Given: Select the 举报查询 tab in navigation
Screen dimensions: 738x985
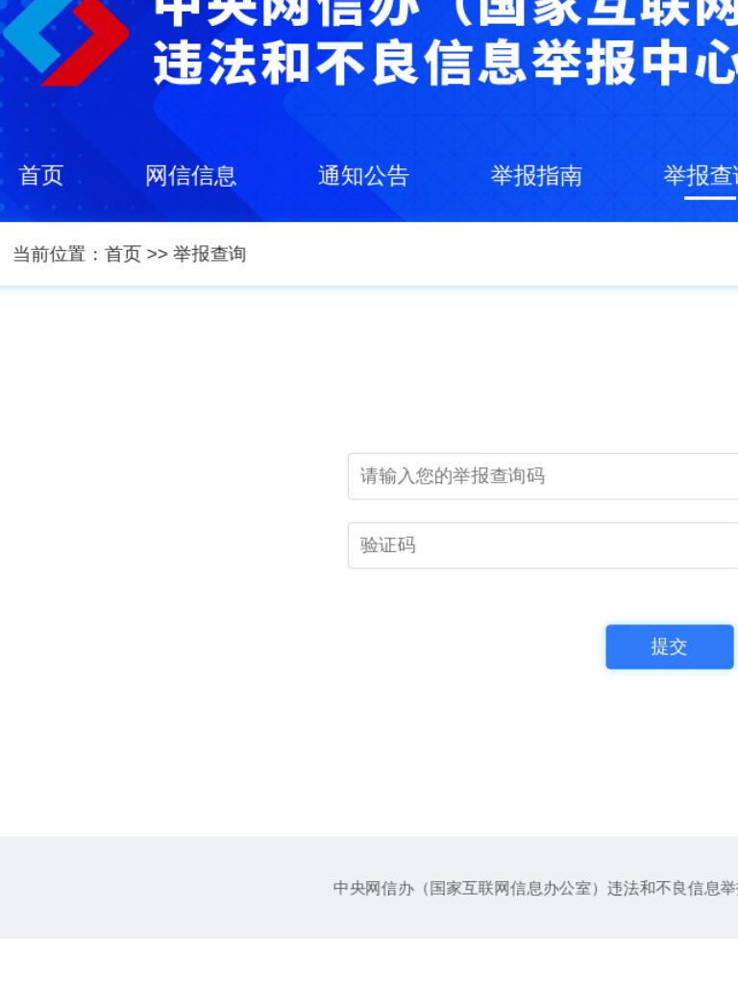Looking at the screenshot, I should pos(701,175).
